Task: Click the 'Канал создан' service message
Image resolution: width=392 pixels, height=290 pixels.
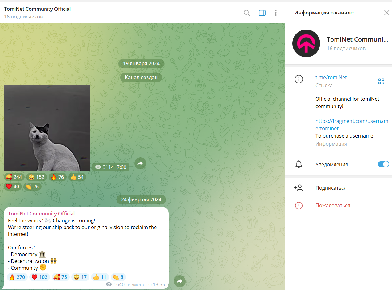Action: point(141,77)
